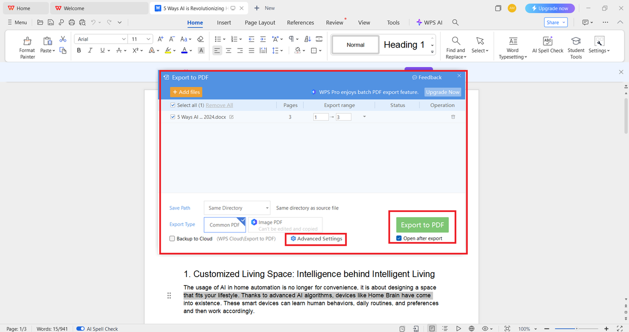Decrease font size with A- icon
629x332 pixels.
coord(172,39)
